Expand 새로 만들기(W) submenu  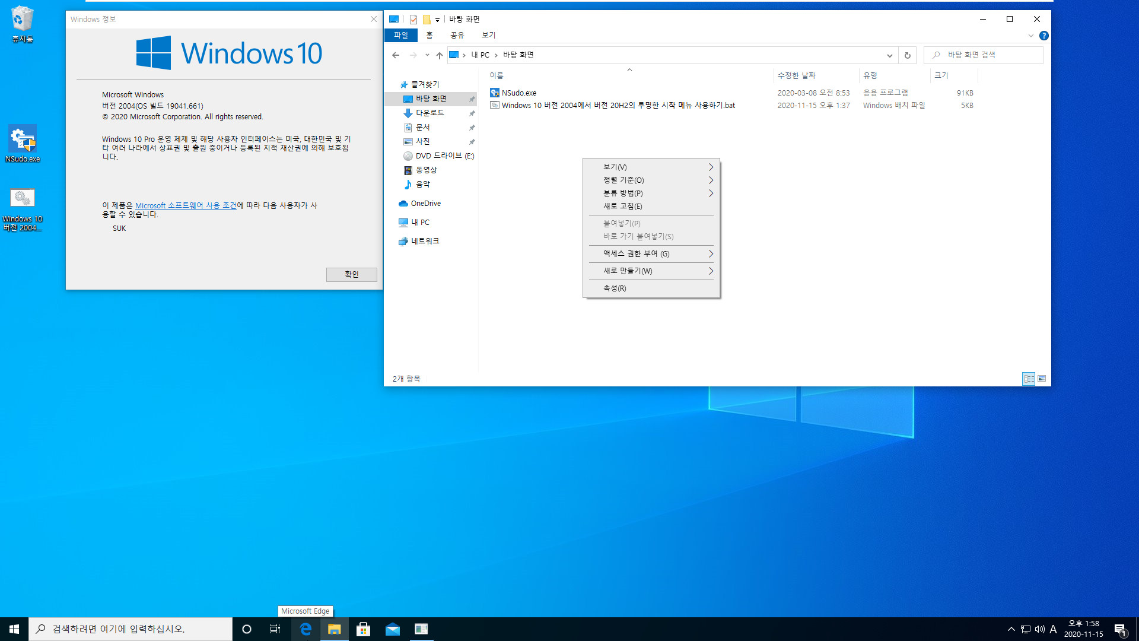point(651,271)
